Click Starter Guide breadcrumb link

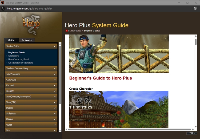pos(75,31)
